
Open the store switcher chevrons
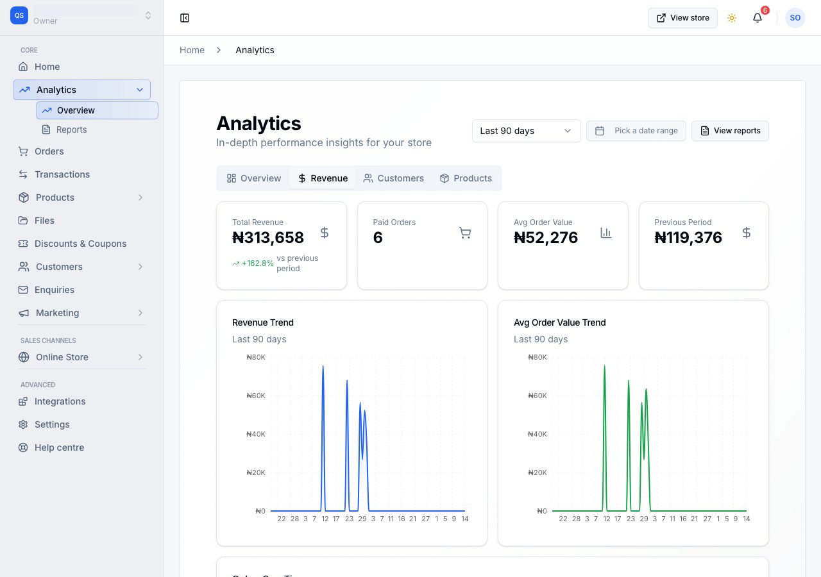click(148, 15)
